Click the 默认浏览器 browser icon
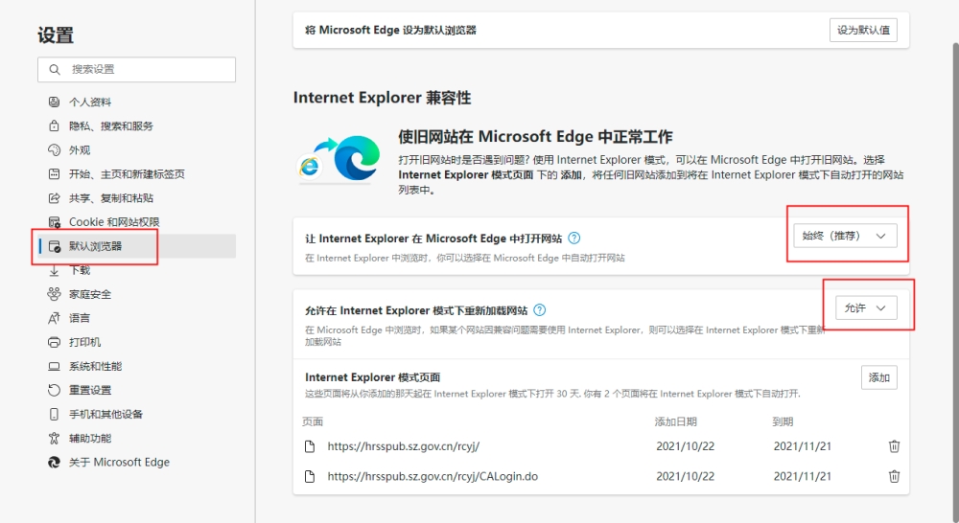The width and height of the screenshot is (959, 523). point(54,246)
